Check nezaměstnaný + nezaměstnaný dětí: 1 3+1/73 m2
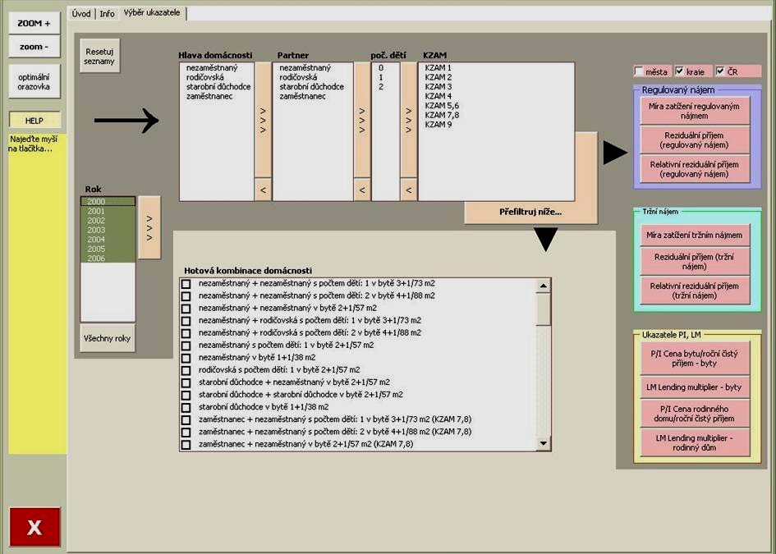Screen dimensions: 776x554 [186, 284]
